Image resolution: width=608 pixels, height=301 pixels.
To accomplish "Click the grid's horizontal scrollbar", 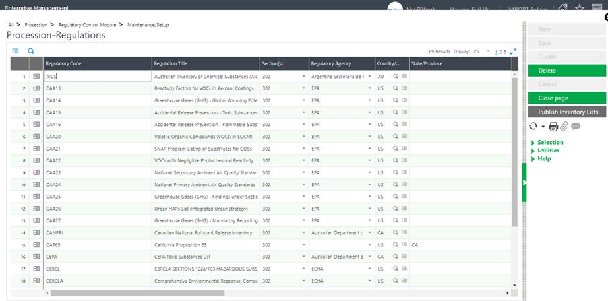I will (198, 292).
